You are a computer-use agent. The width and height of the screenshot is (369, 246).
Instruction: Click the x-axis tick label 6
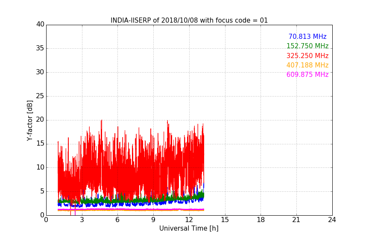[117, 220]
